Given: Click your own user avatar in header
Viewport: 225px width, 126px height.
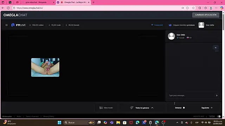Looking at the screenshot, I should click(x=201, y=25).
